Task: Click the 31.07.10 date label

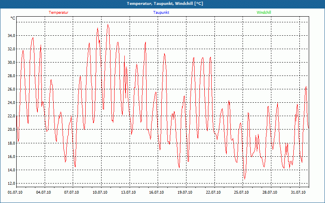Action: (298, 192)
